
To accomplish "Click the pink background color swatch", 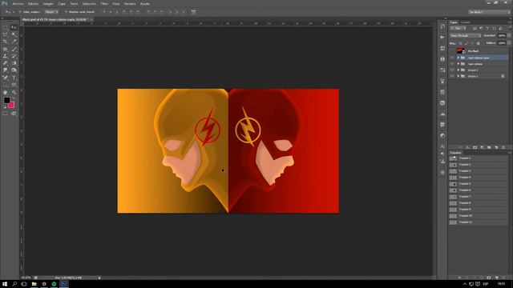I will pos(11,105).
